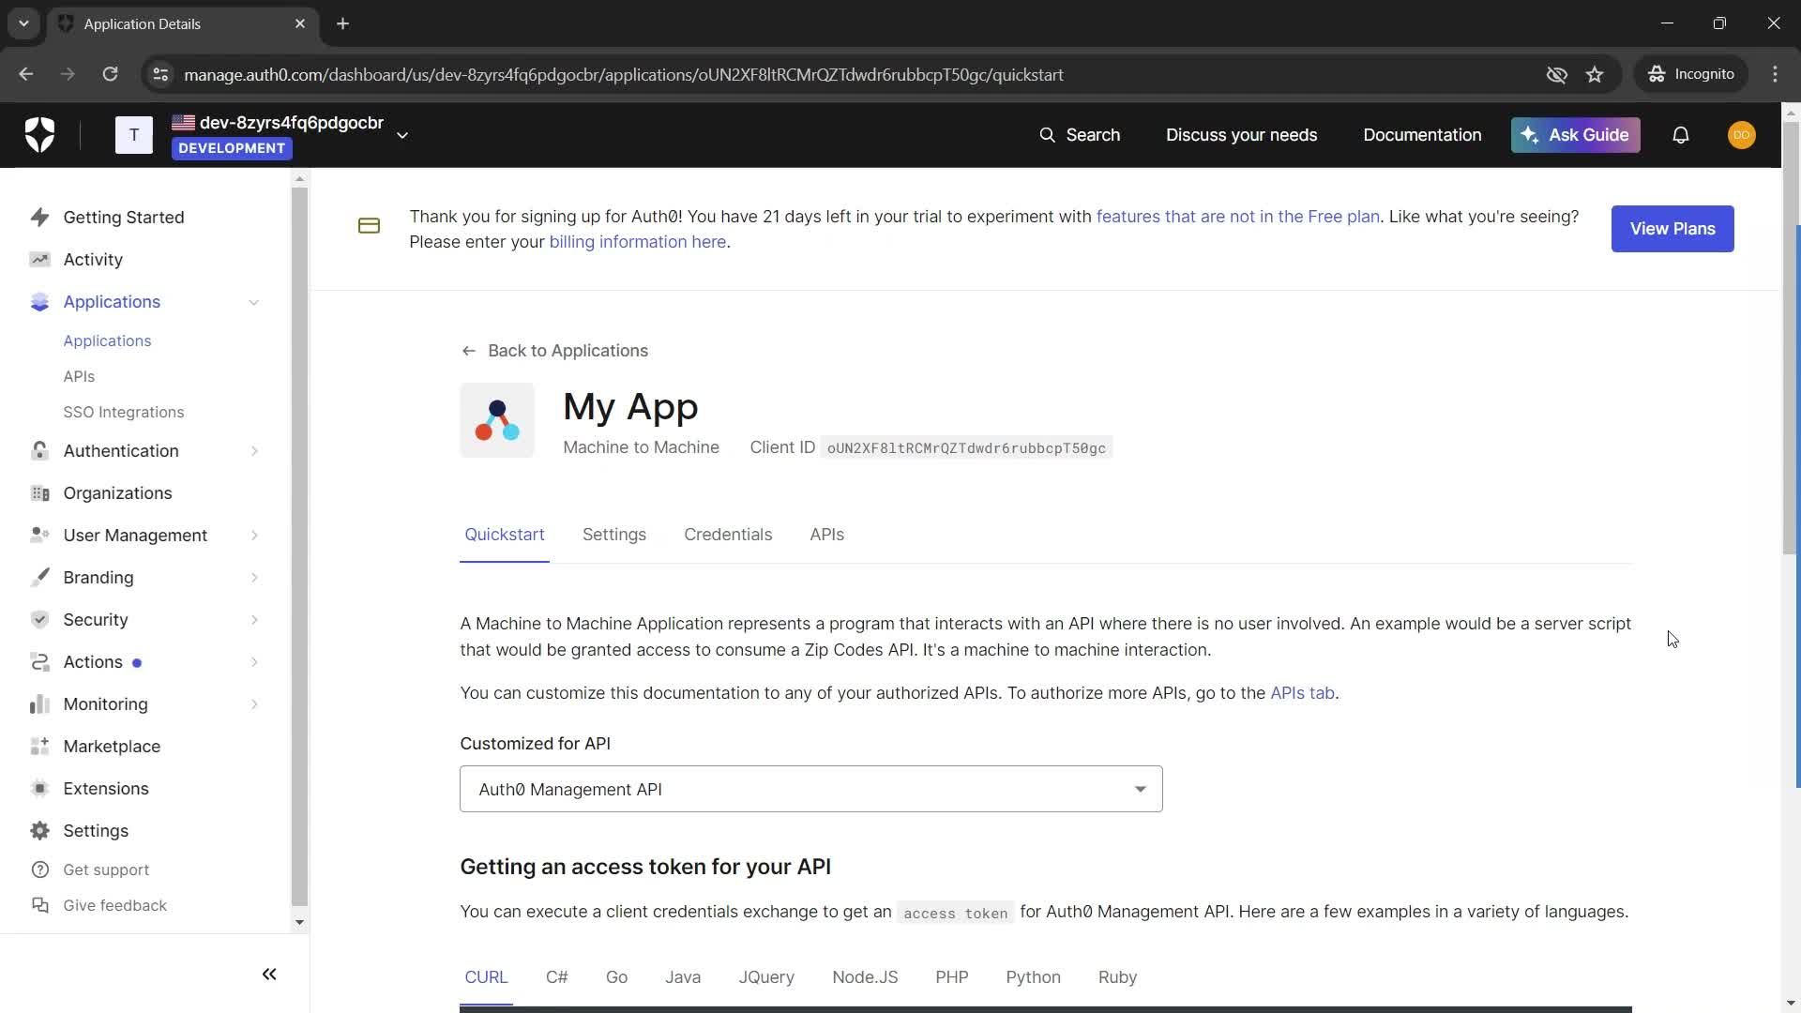Follow the billing information here link

(x=637, y=242)
